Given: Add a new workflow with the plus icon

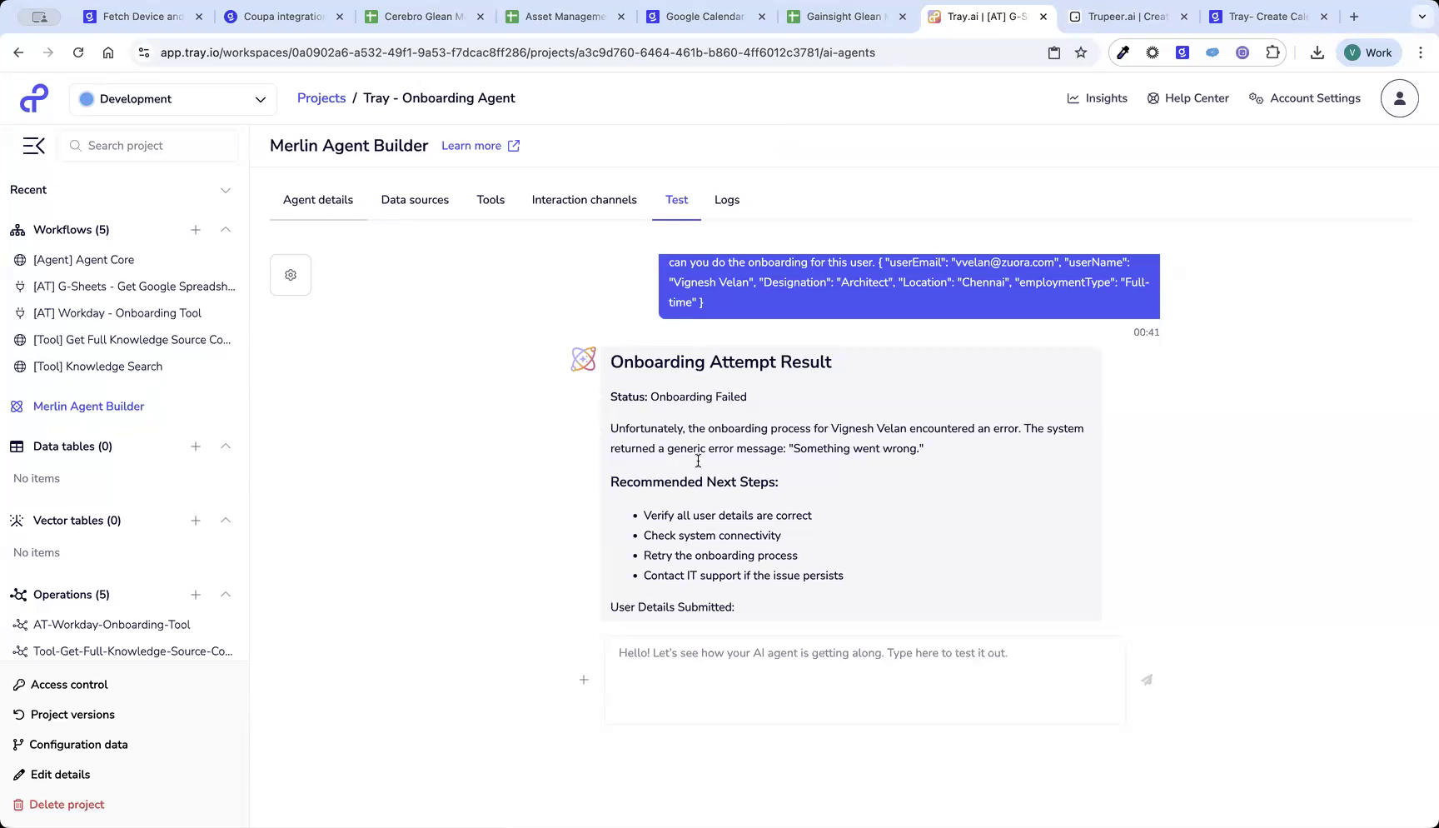Looking at the screenshot, I should [x=196, y=230].
